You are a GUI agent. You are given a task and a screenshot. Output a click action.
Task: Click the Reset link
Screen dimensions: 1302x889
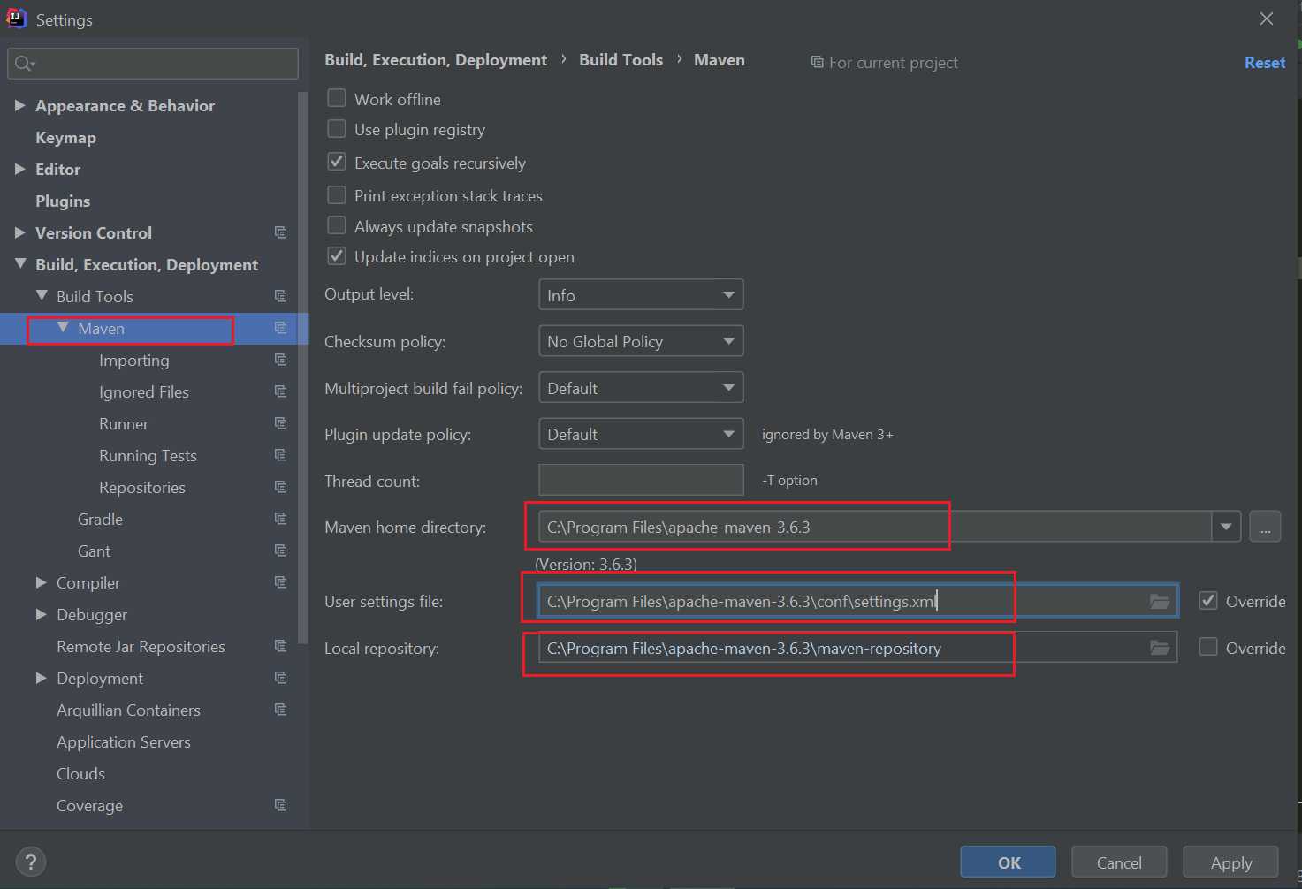[1265, 63]
